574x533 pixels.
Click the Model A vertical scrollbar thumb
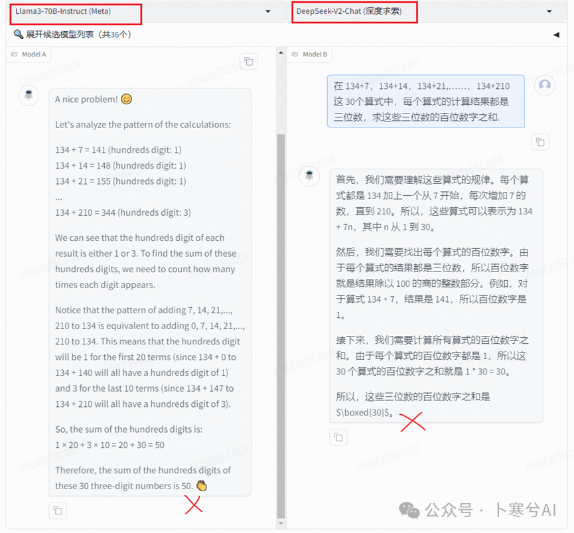[x=281, y=326]
